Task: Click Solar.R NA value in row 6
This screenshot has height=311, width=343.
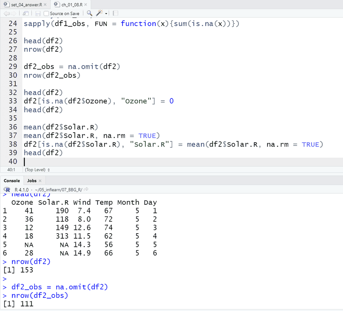Action: click(64, 253)
